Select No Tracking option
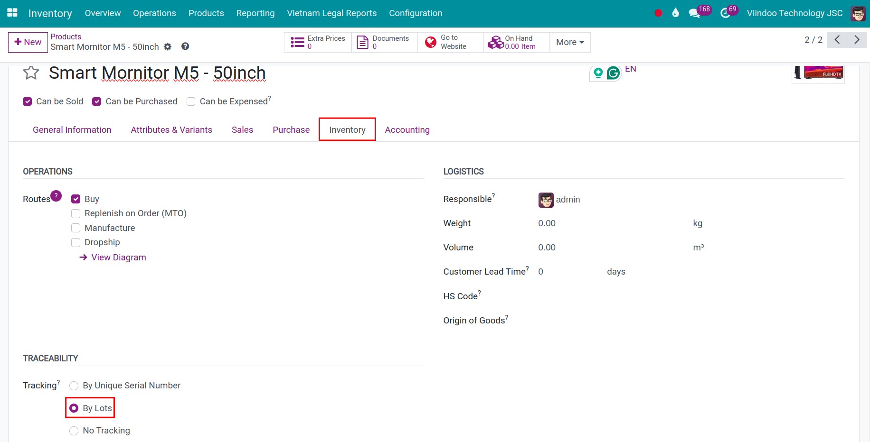Screen dimensions: 870x442 (x=74, y=431)
